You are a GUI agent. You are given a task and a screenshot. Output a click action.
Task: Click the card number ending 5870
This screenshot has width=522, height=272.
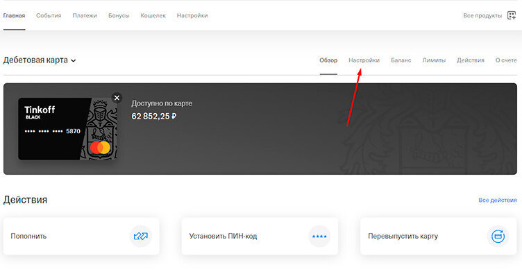[x=52, y=131]
